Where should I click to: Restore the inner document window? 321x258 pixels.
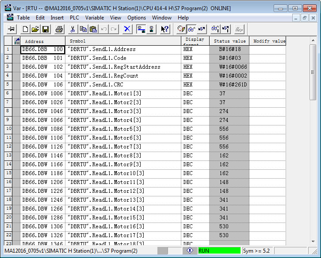pos(304,18)
